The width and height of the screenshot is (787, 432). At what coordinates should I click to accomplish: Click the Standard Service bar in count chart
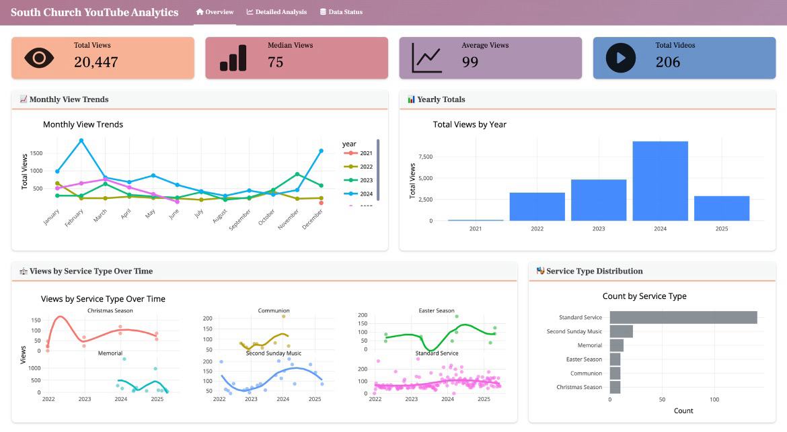(683, 317)
